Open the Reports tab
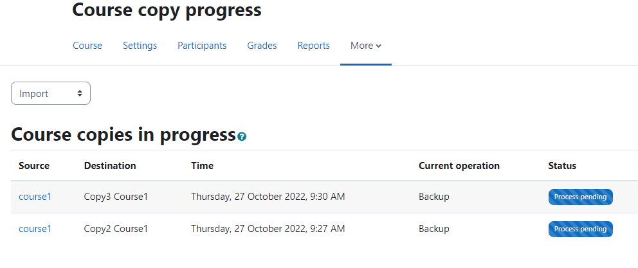The image size is (638, 268). coord(314,46)
